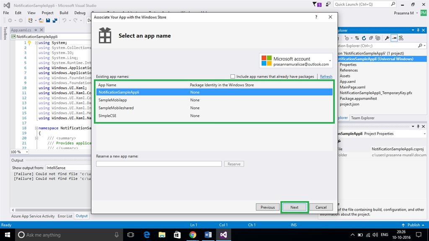Open the Debug menu
The image size is (429, 241).
[80, 13]
